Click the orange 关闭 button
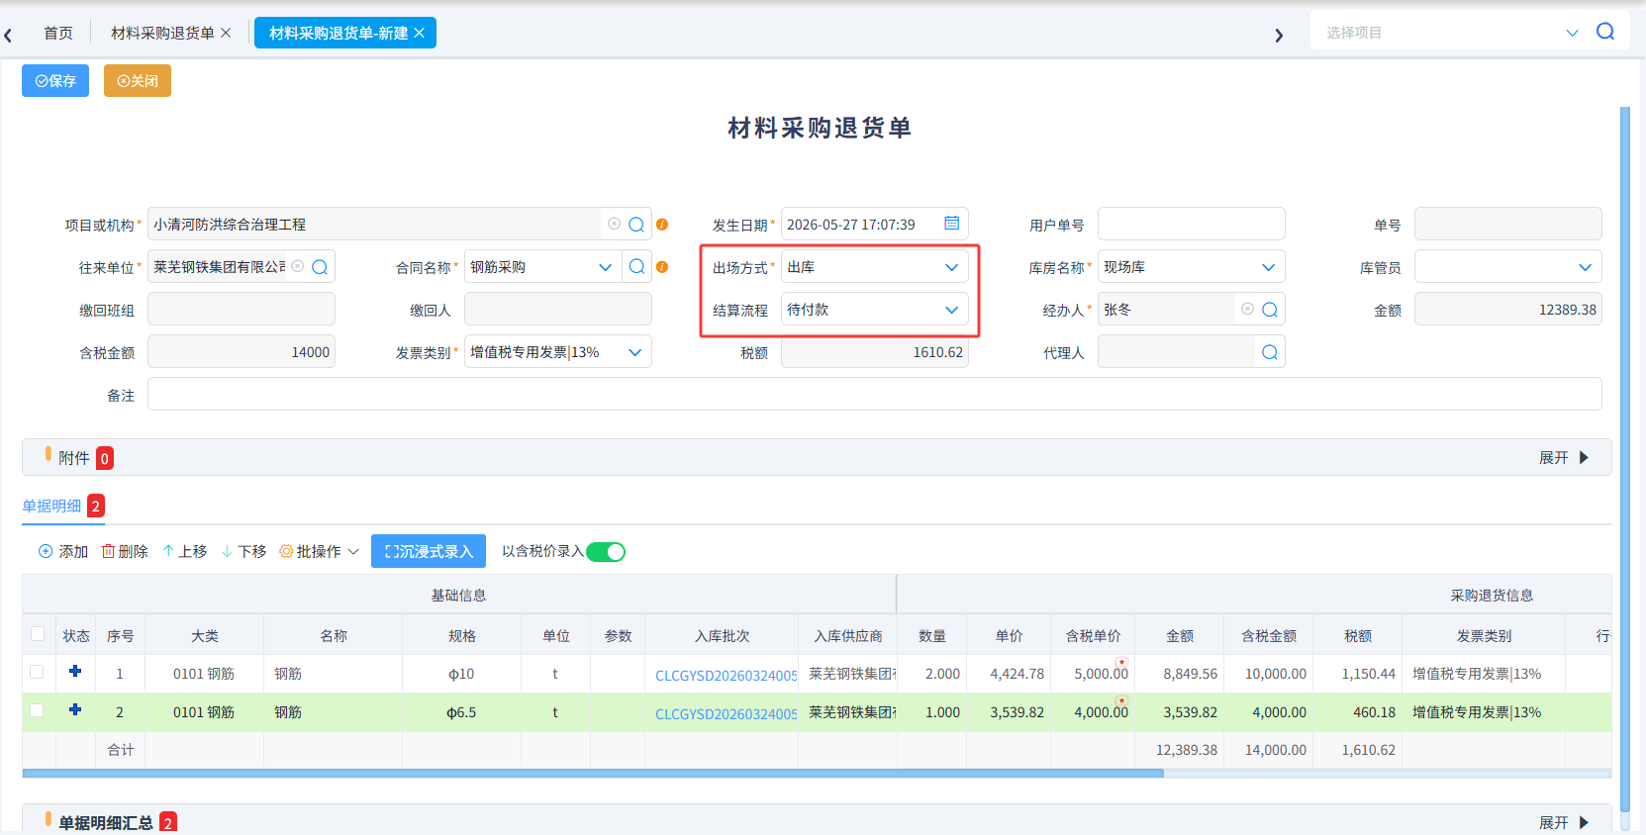Image resolution: width=1646 pixels, height=835 pixels. pyautogui.click(x=138, y=81)
